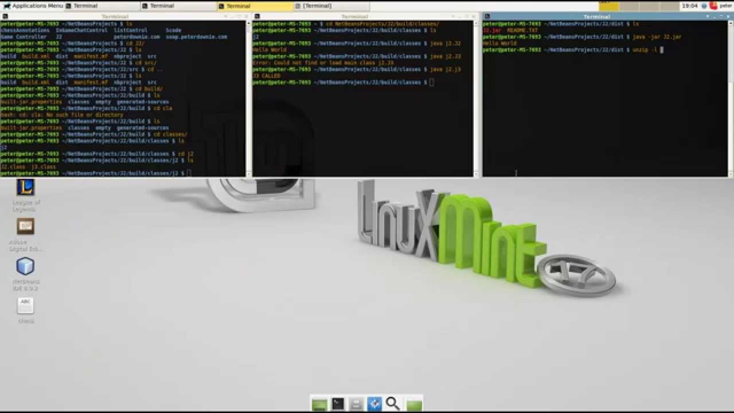Switch to the highlighted Terminal taskbar button
The height and width of the screenshot is (413, 734).
click(255, 6)
